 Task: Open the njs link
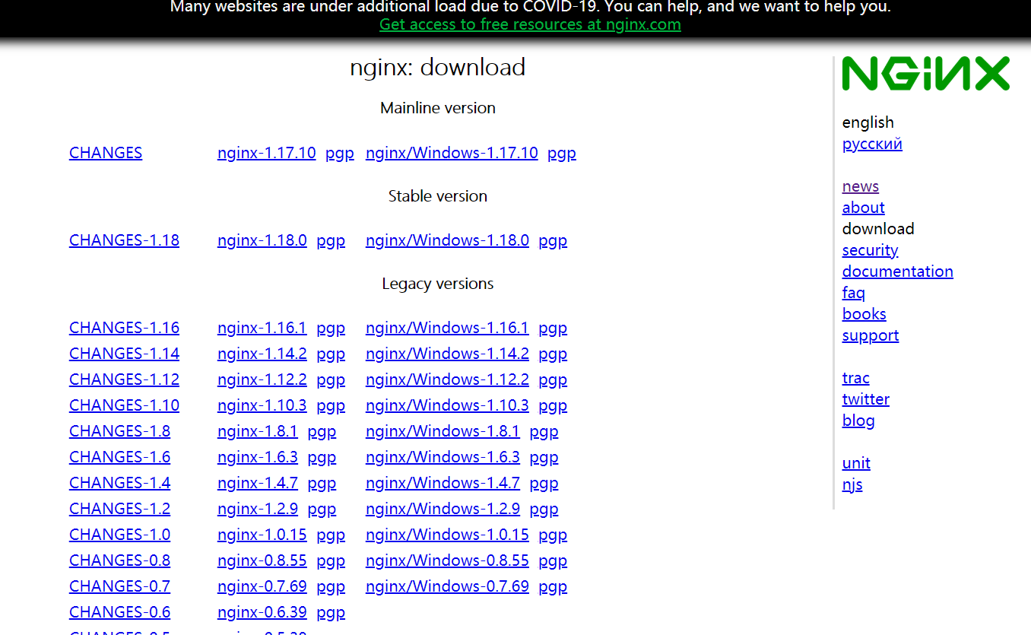(x=852, y=484)
